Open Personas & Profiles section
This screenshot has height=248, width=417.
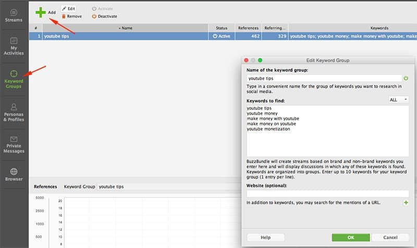[x=14, y=113]
